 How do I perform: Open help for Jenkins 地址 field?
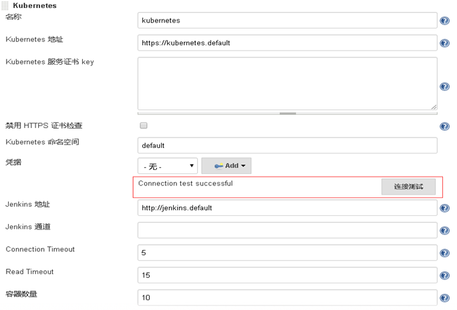click(444, 208)
